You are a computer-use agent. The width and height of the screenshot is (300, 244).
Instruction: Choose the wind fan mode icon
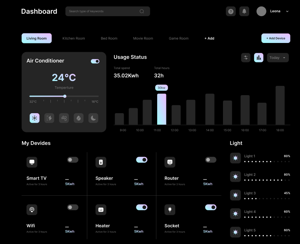coord(64,118)
